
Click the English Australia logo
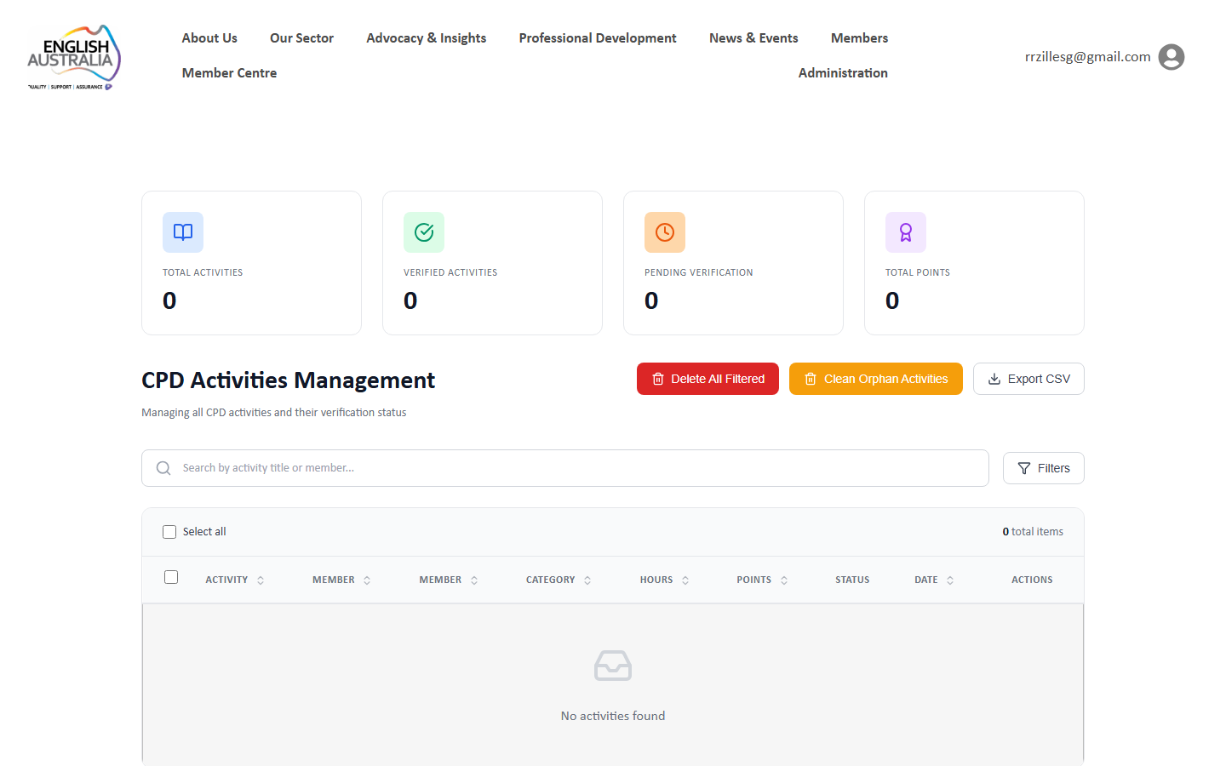[74, 57]
